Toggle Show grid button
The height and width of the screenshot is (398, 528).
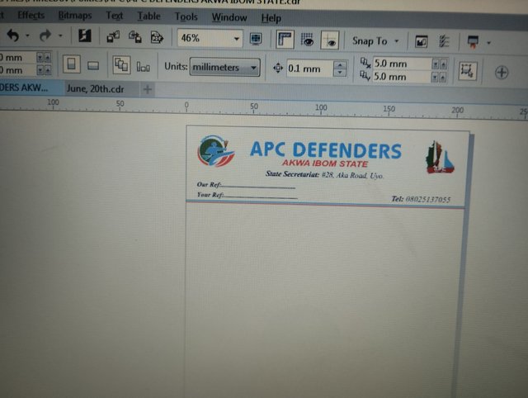(x=307, y=40)
